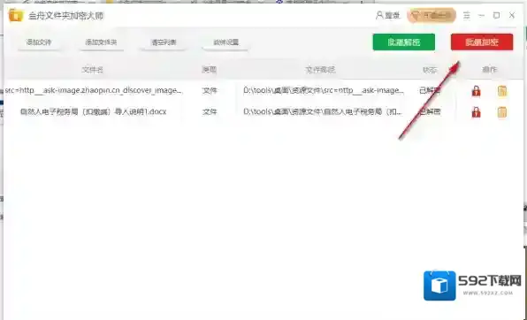Click the red lock icon for the src=http file
Viewport: 527px width, 320px height.
[x=476, y=91]
